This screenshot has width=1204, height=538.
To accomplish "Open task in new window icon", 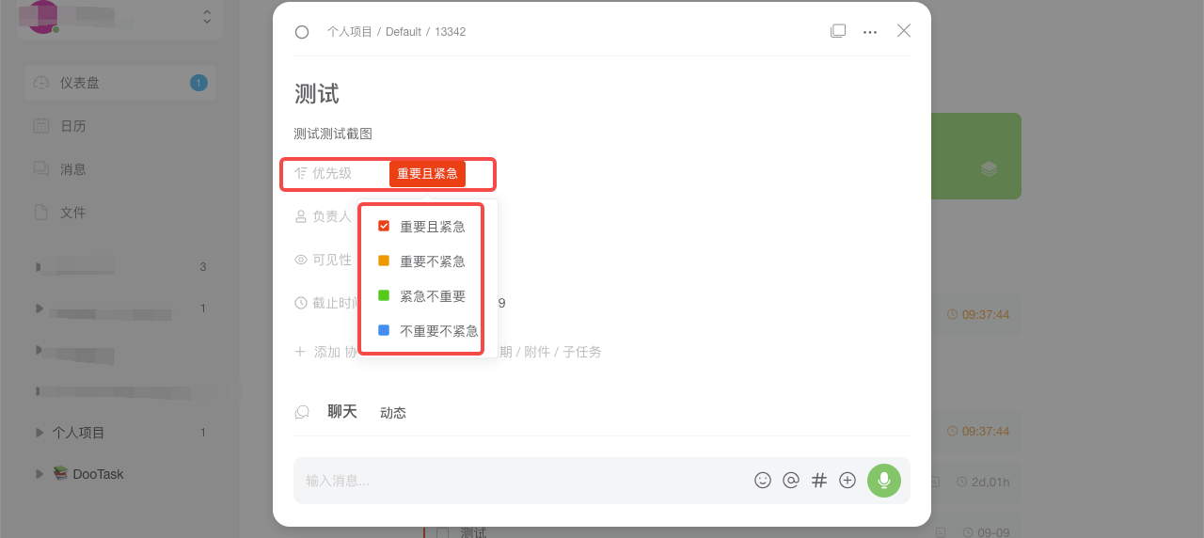I will point(838,31).
